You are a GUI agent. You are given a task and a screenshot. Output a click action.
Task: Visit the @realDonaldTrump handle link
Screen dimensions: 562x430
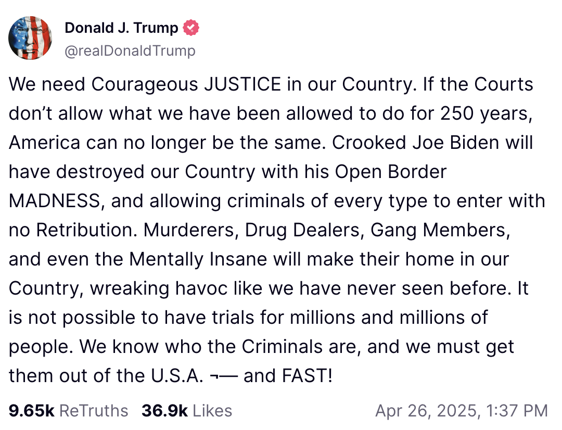[x=130, y=50]
